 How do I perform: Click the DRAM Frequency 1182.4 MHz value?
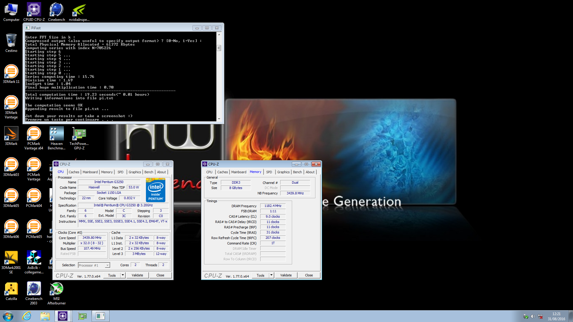click(273, 206)
